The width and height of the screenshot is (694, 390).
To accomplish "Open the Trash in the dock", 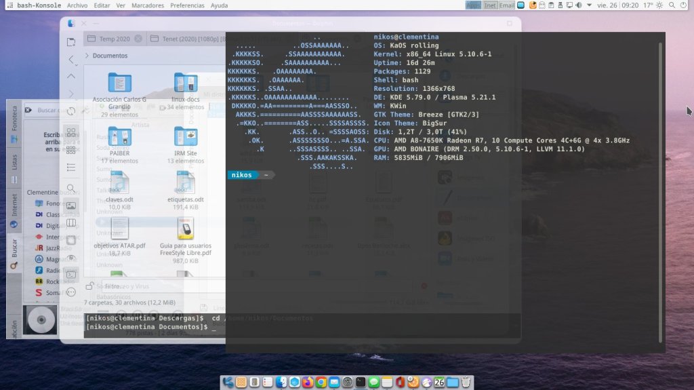I will (x=466, y=383).
